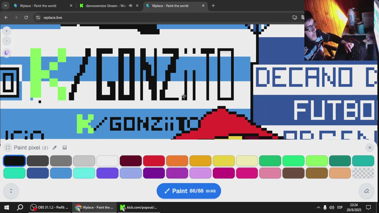Collapse the paint panel fullscreen icon

[8, 148]
